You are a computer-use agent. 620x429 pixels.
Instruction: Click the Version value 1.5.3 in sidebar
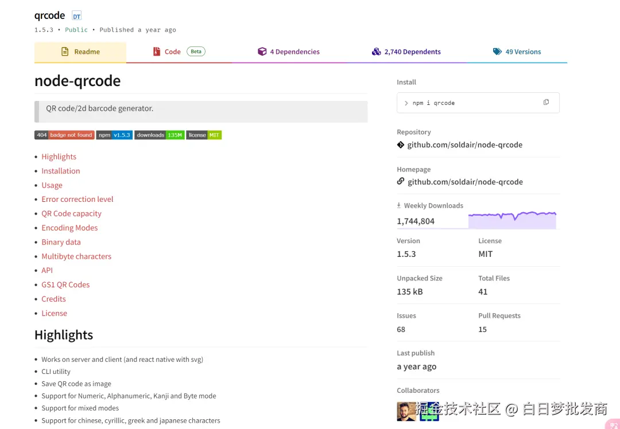click(x=406, y=255)
